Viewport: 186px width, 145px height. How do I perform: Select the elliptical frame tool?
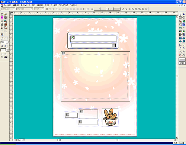(x=184, y=17)
